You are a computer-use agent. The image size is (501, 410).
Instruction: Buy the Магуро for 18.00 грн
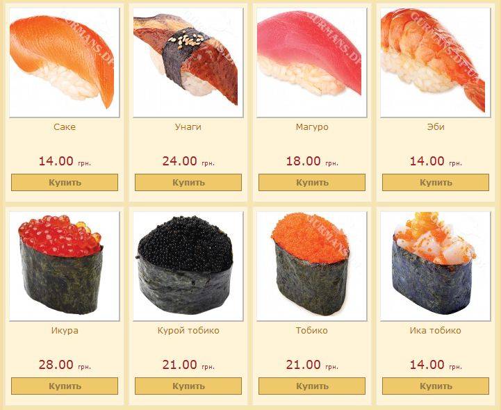point(312,183)
